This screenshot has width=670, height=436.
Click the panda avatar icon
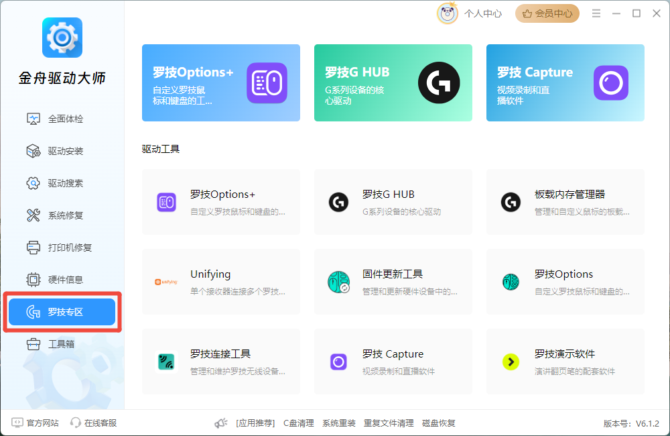click(x=448, y=13)
